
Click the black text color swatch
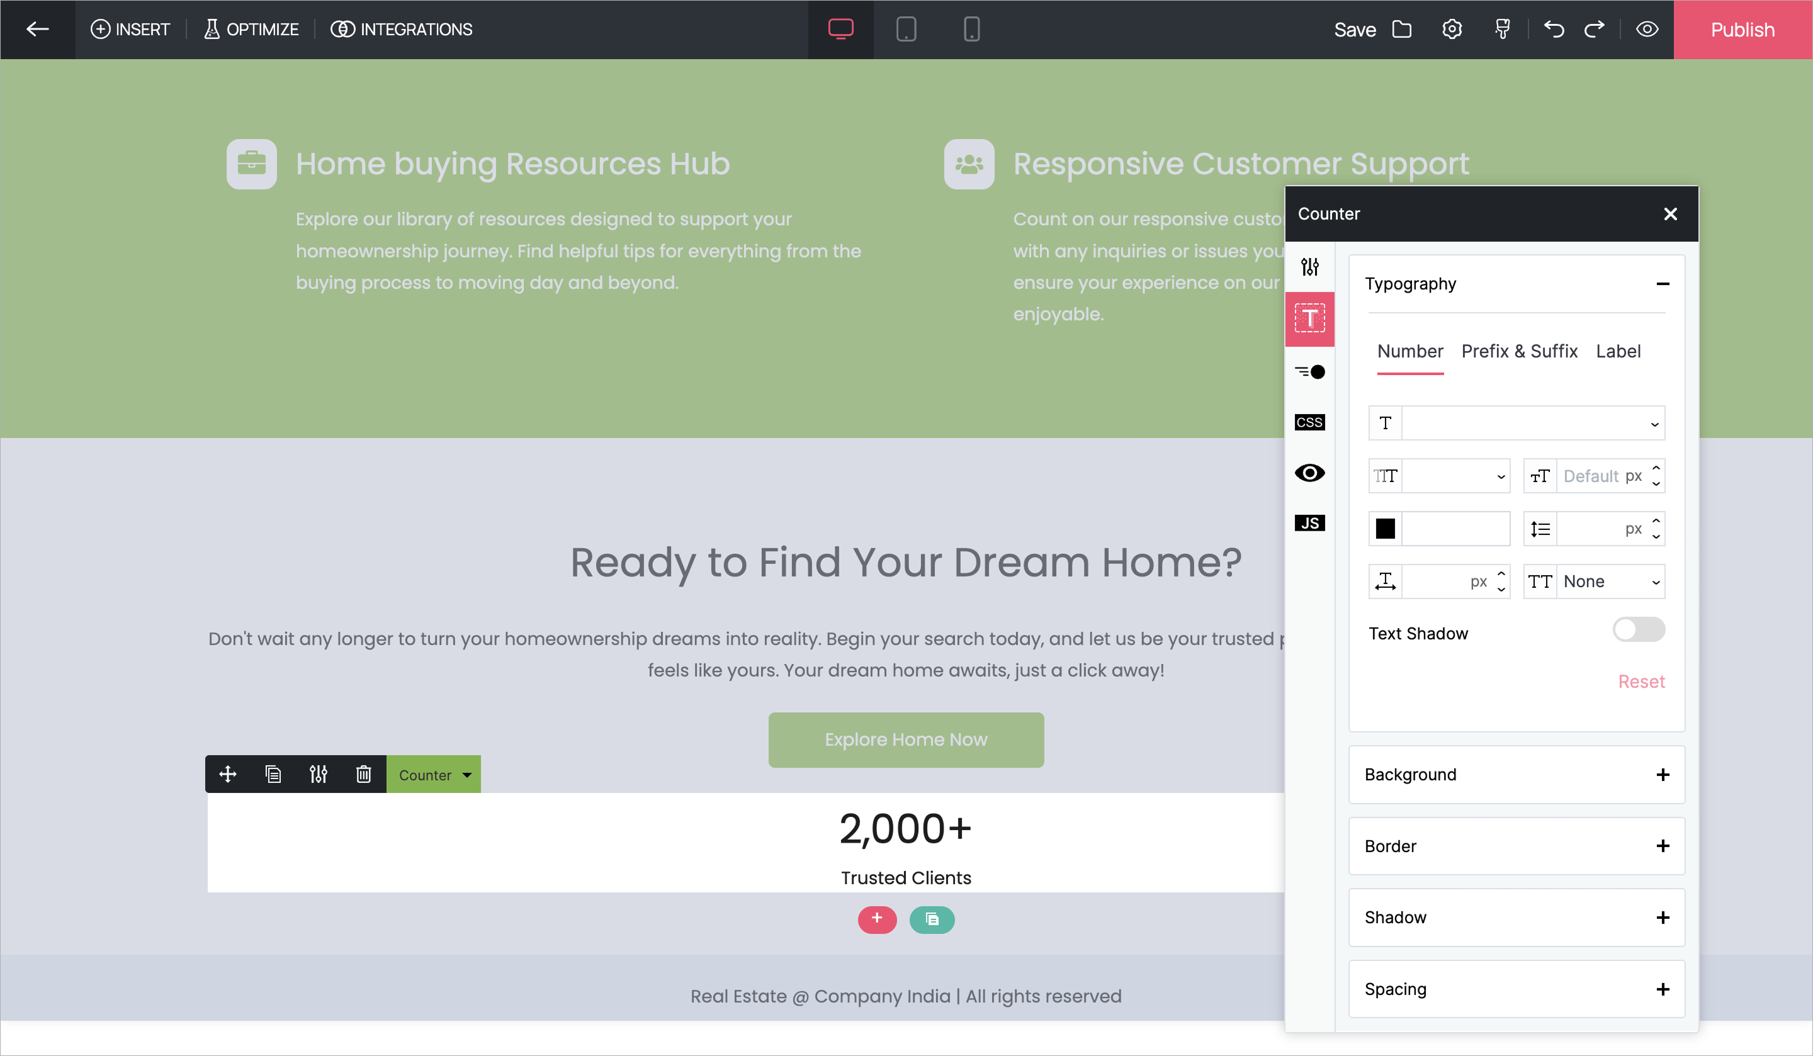click(1385, 529)
